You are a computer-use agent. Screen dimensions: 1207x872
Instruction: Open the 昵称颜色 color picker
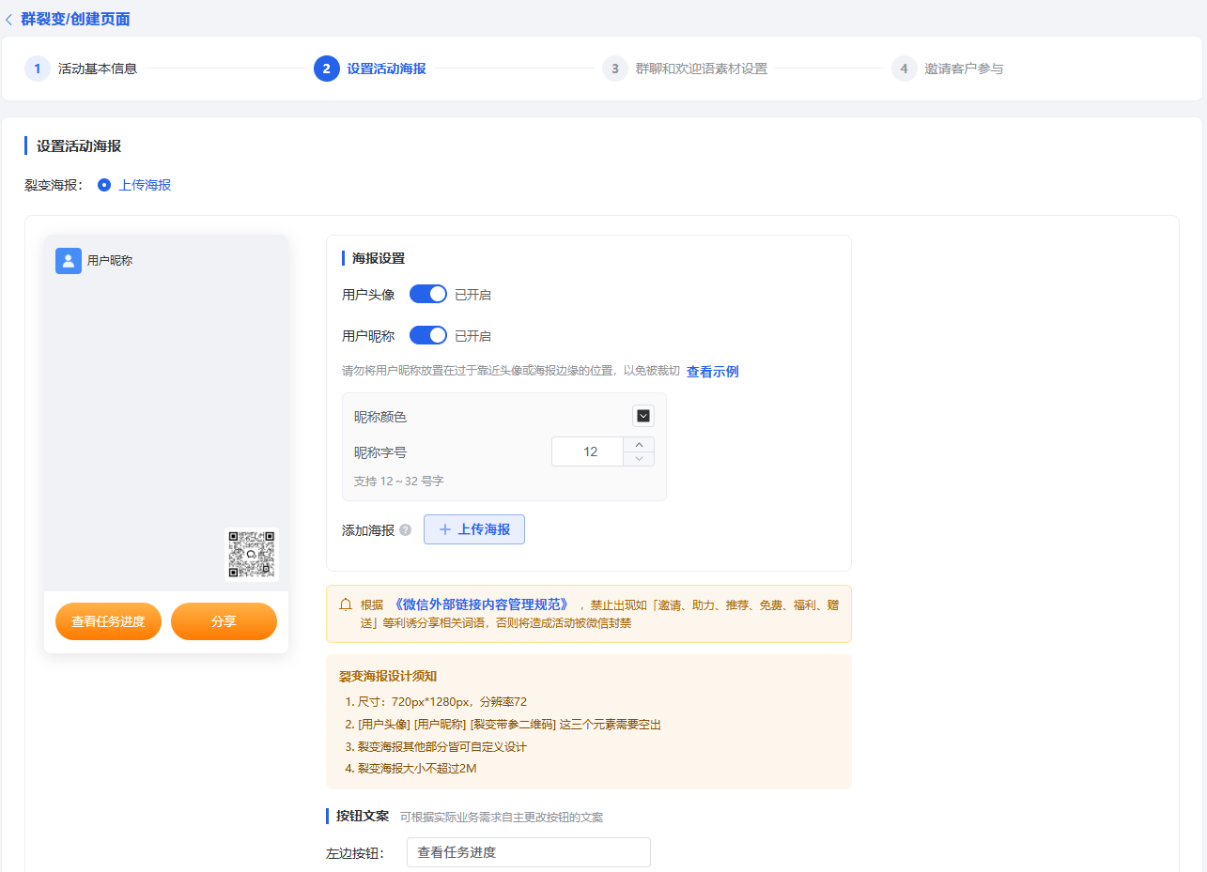(643, 416)
